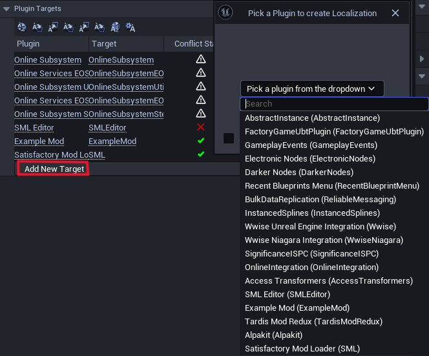Click the fifth toolbar icon, Export Dialogue Script

(x=84, y=27)
